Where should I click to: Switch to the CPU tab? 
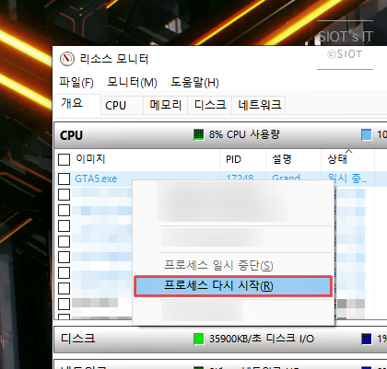coord(122,105)
